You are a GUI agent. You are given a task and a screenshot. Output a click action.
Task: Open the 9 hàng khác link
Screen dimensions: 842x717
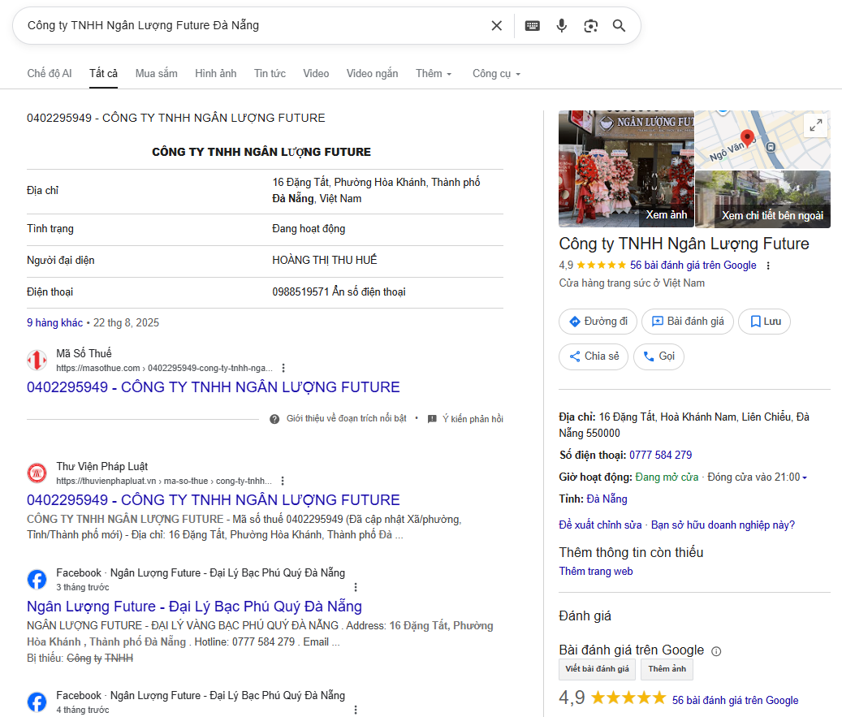pyautogui.click(x=54, y=322)
